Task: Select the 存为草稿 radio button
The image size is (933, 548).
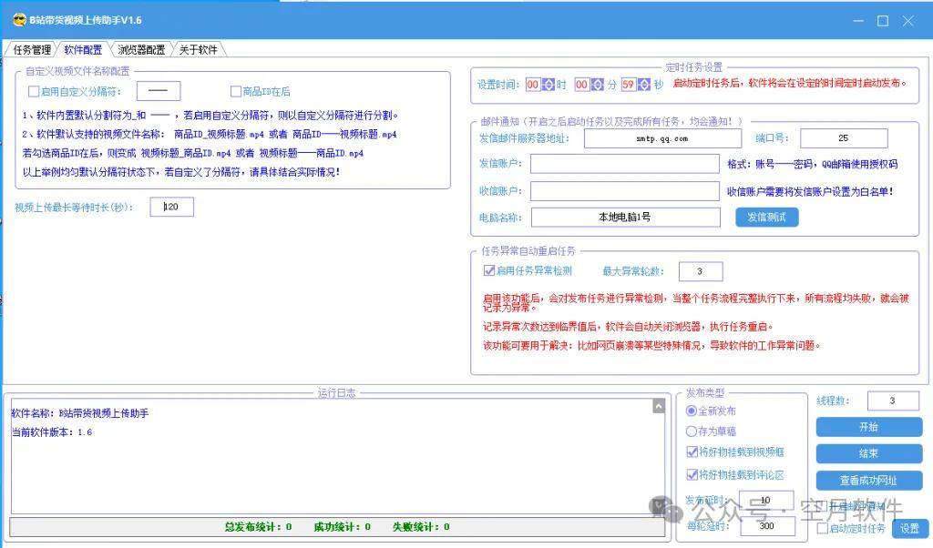Action: [692, 431]
